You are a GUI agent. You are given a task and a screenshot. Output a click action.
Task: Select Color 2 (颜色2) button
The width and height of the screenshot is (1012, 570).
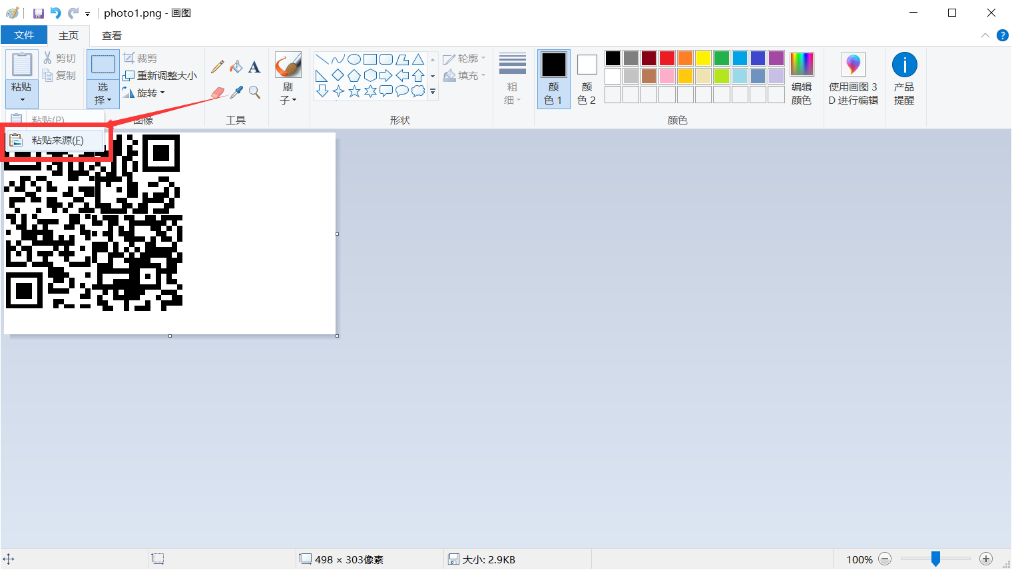(587, 79)
